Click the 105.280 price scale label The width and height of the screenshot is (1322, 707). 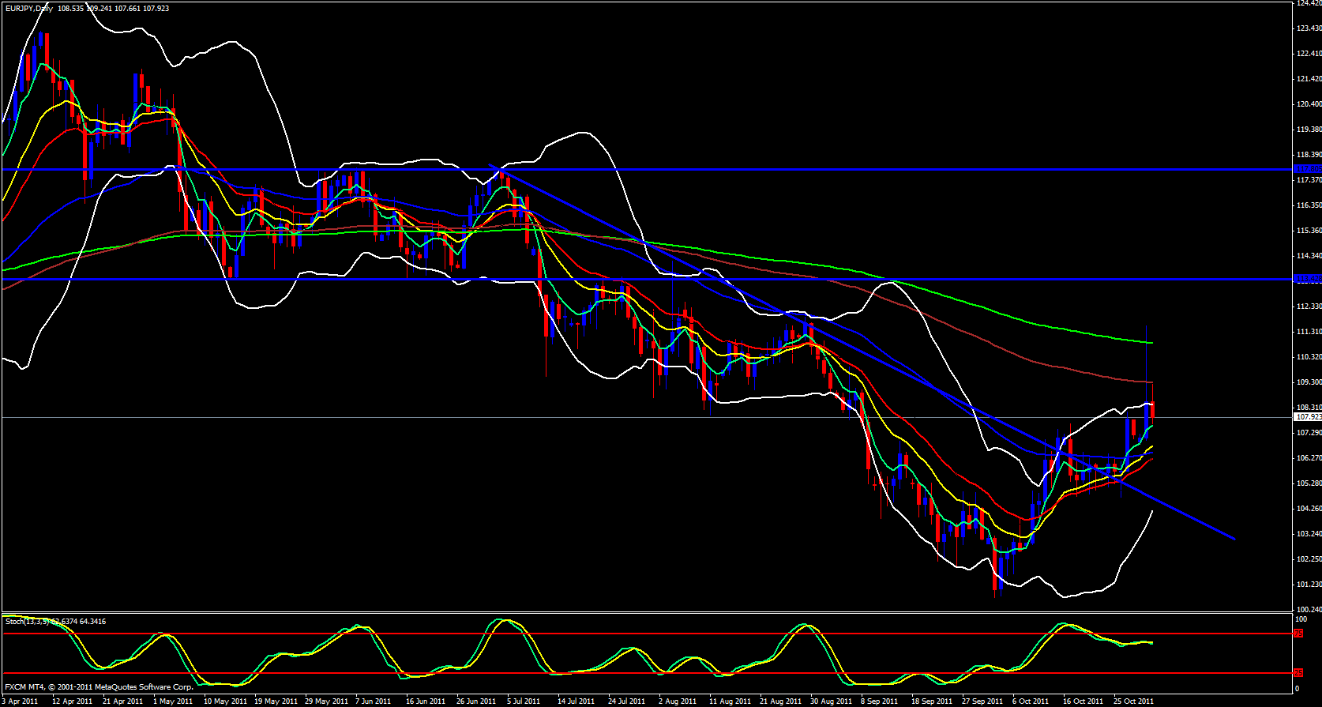[1308, 483]
